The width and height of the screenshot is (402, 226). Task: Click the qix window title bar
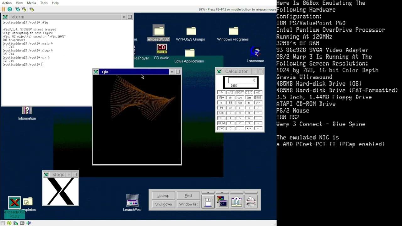click(x=134, y=72)
